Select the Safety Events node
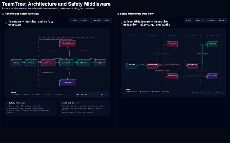The image size is (230, 143). coord(213,76)
